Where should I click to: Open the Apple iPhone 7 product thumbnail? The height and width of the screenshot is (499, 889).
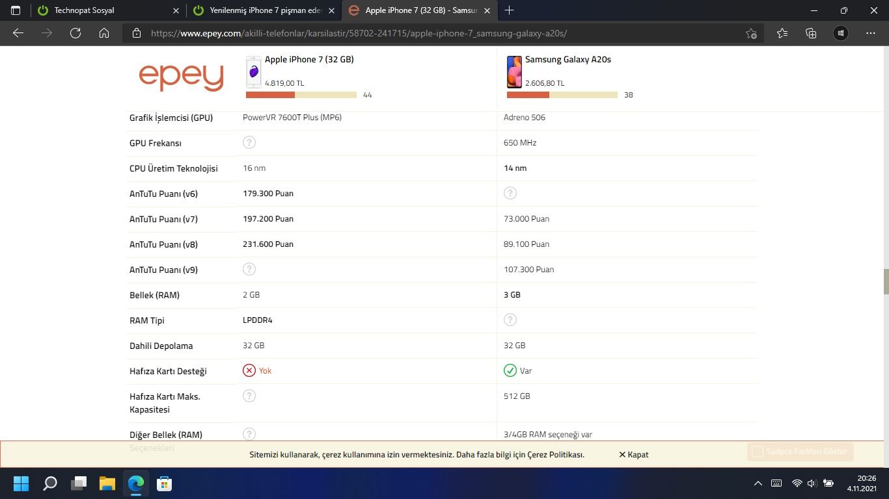pos(254,71)
